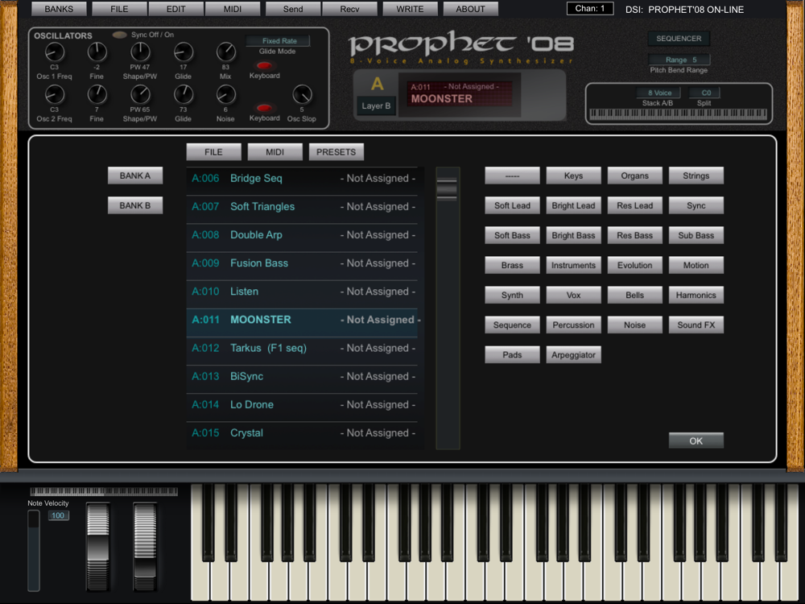Choose the Arpeggiator category
This screenshot has width=805, height=604.
(573, 354)
